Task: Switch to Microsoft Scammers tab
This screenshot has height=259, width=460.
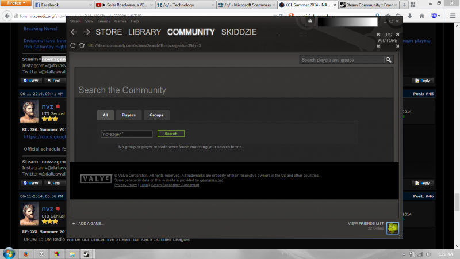Action: tap(247, 5)
